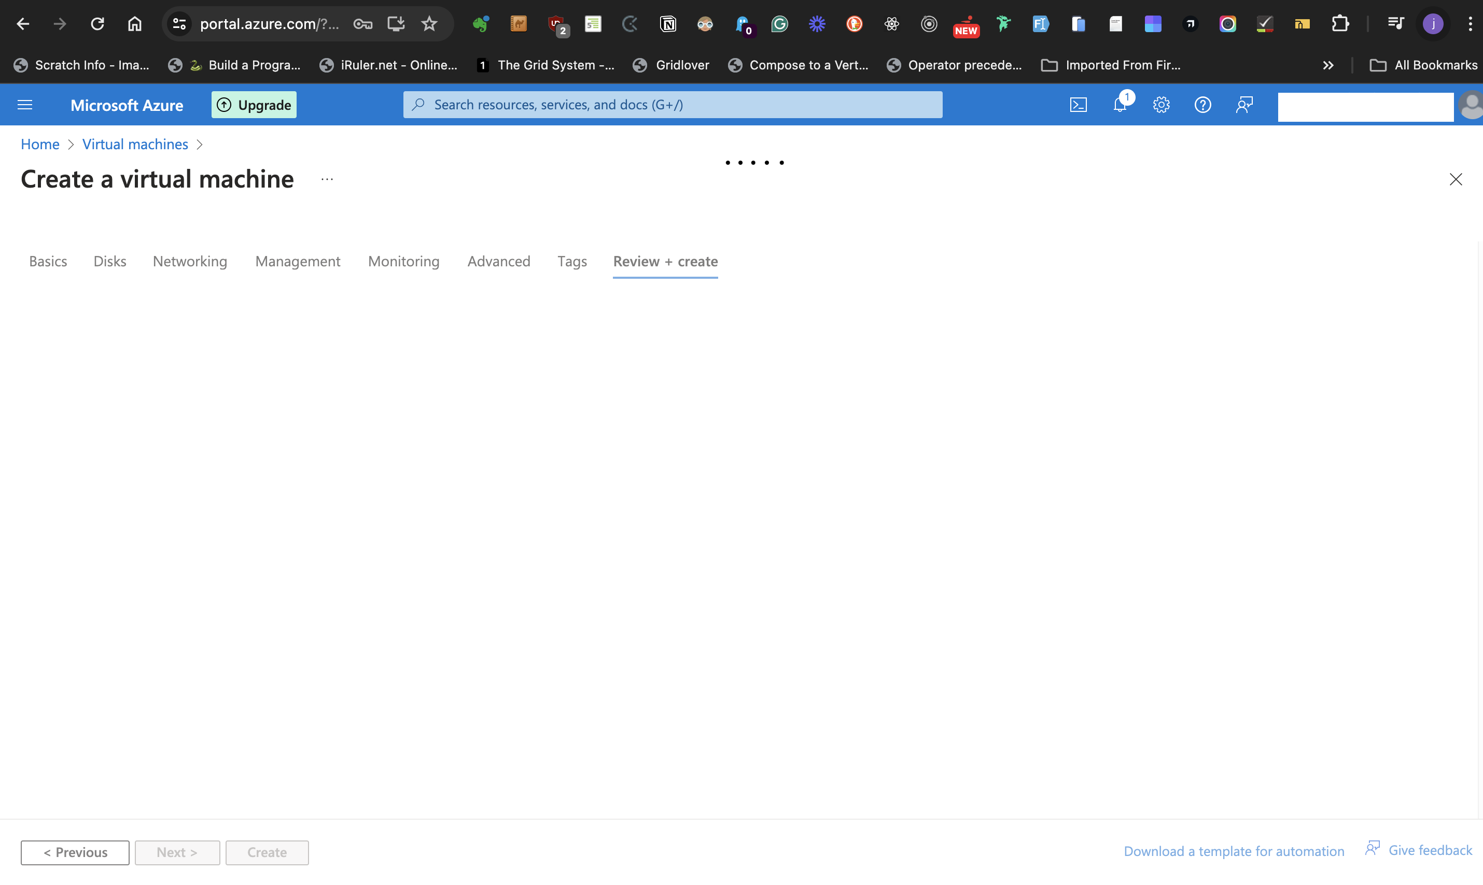The image size is (1483, 885).
Task: Open the portal settings gear
Action: (x=1161, y=104)
